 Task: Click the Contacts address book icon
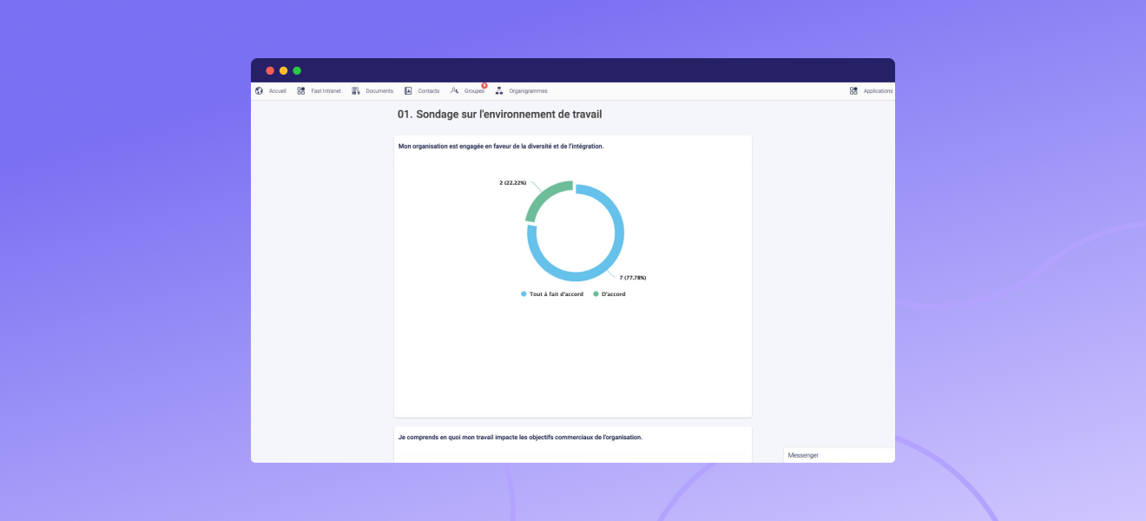click(x=408, y=91)
